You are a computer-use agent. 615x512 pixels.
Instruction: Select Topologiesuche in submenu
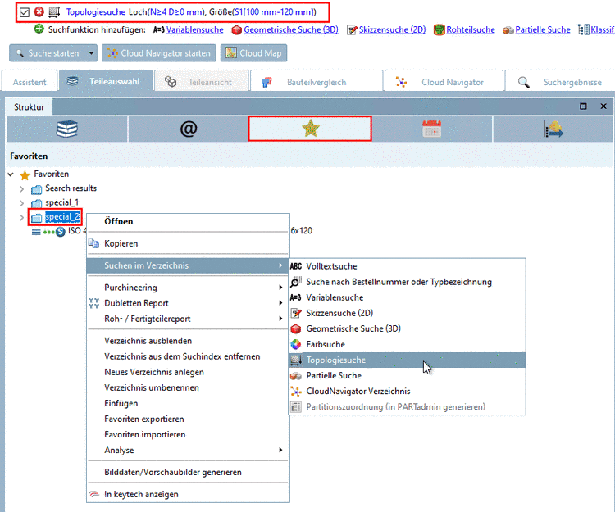point(407,360)
